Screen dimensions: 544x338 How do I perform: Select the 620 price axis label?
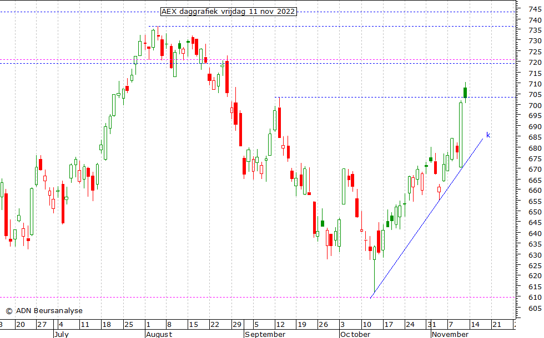[535, 276]
